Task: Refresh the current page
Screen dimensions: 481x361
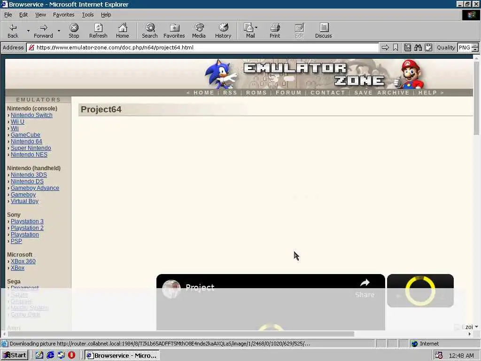Action: (x=98, y=31)
